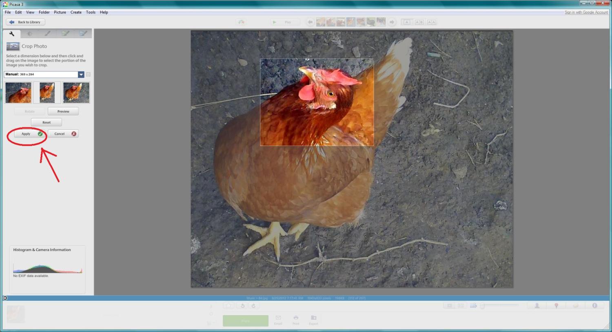Open the Effects paintbrush tab
The image size is (612, 332).
click(47, 34)
